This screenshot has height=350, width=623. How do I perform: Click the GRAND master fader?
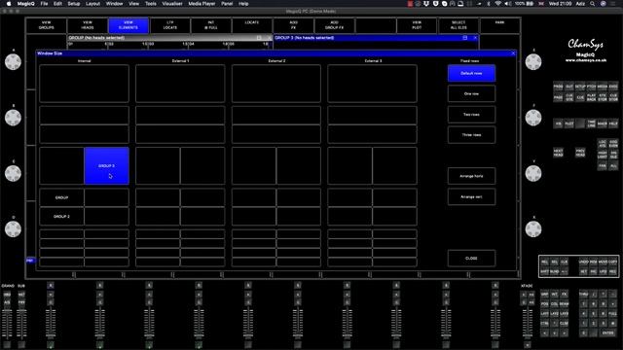7,324
